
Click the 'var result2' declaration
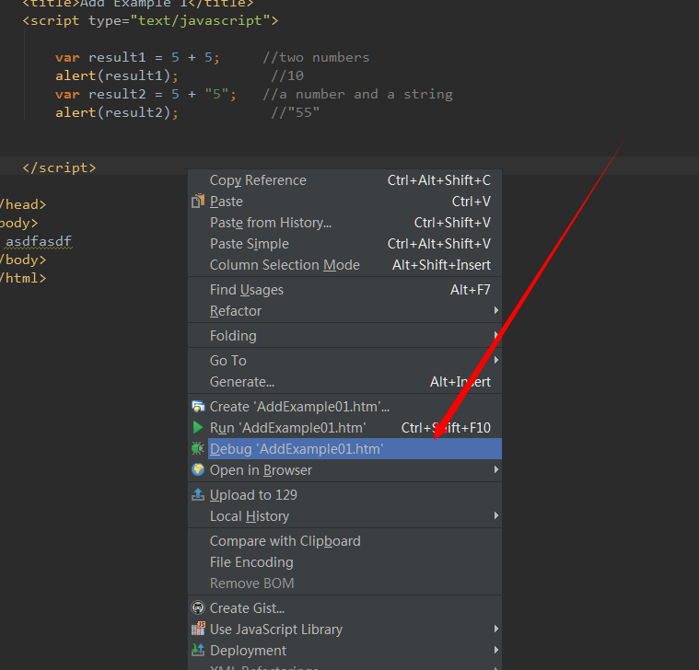(x=146, y=94)
